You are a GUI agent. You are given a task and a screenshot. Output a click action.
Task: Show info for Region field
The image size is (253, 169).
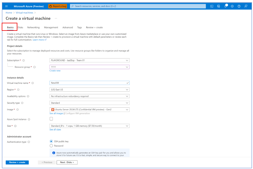pyautogui.click(x=18, y=90)
